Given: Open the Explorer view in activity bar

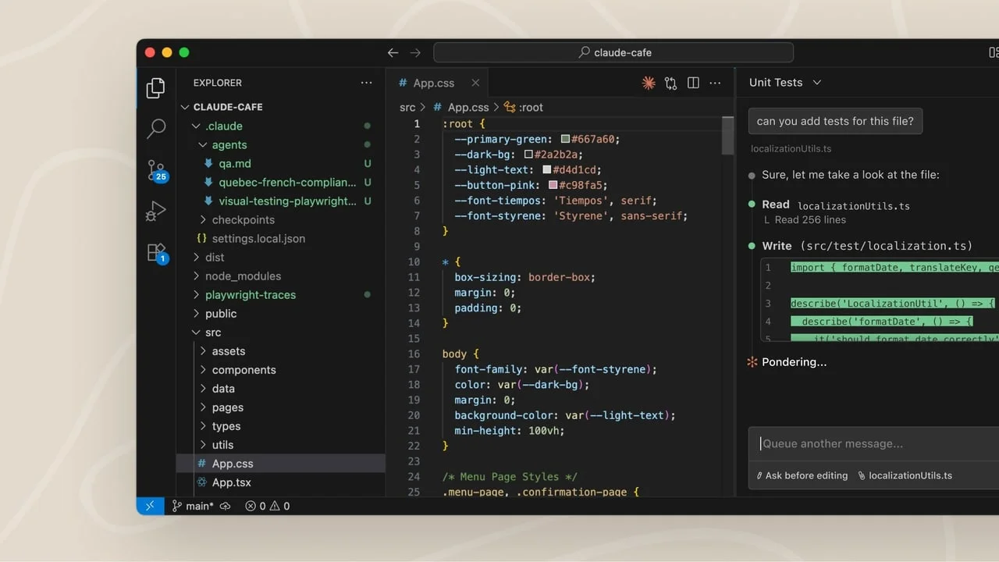Looking at the screenshot, I should (x=156, y=87).
